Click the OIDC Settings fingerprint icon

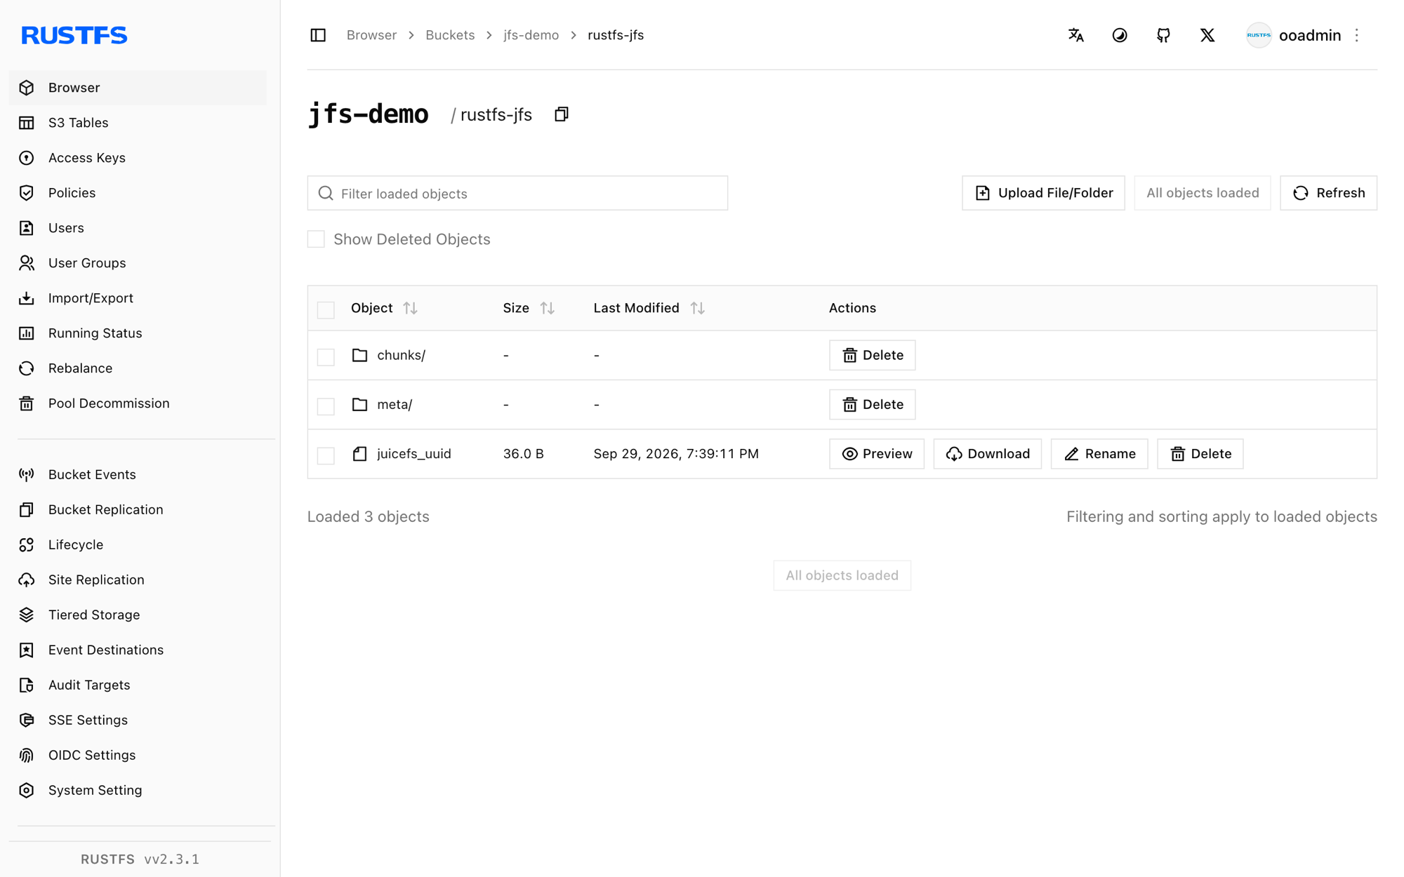(27, 756)
